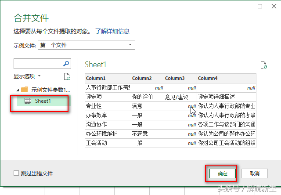Click inside the navigator search field
This screenshot has width=281, height=195.
coord(38,64)
